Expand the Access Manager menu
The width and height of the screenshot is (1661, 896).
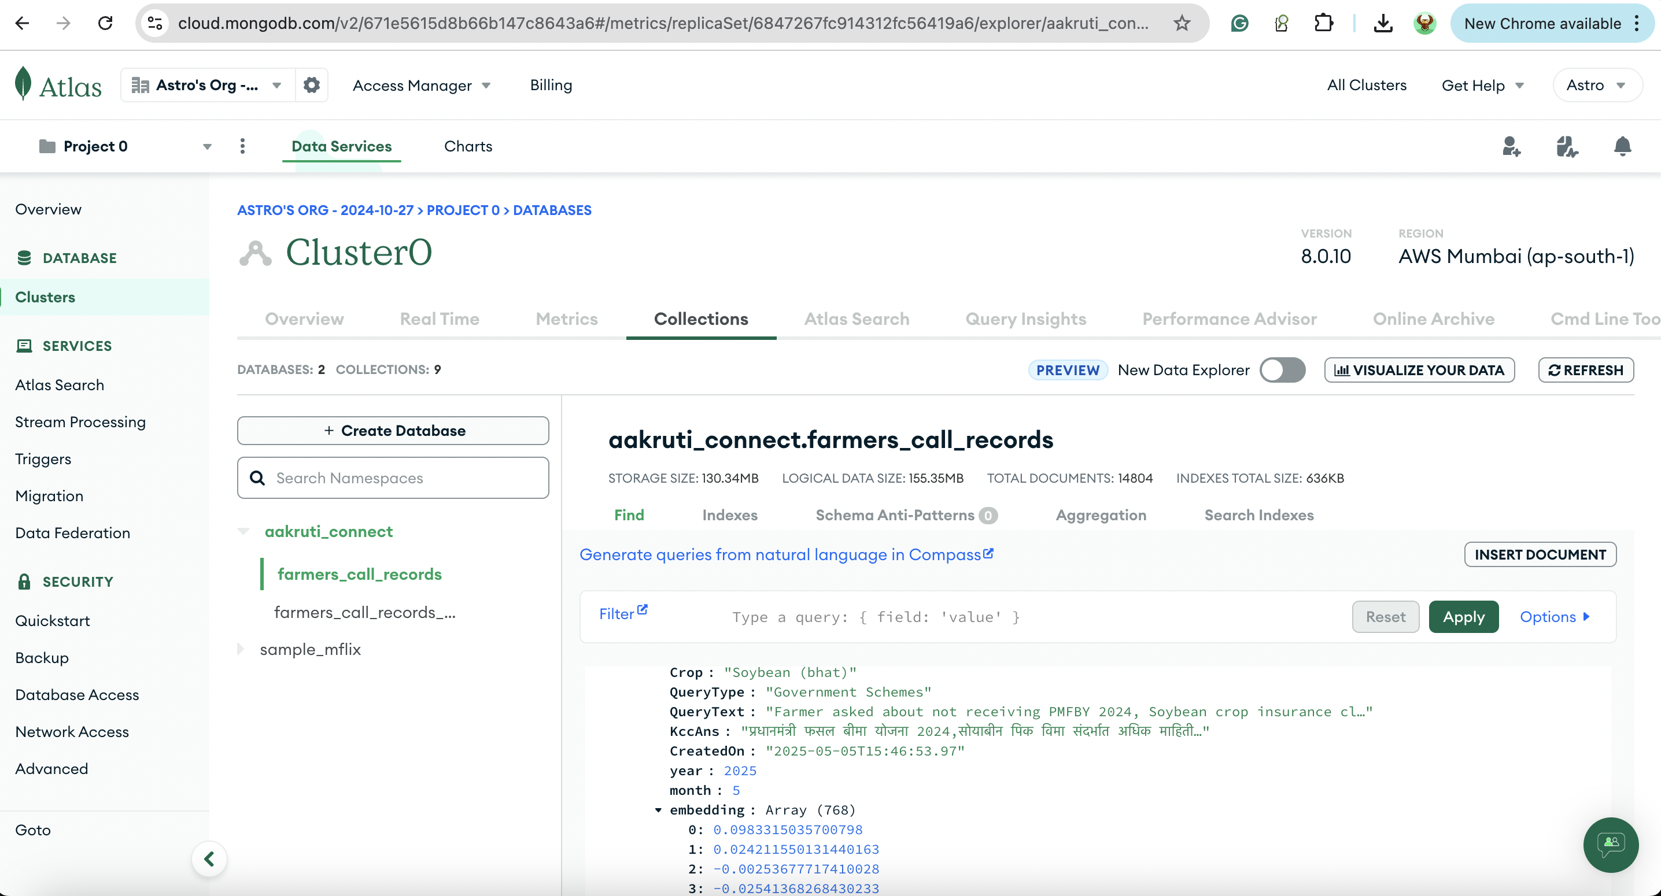(x=422, y=85)
